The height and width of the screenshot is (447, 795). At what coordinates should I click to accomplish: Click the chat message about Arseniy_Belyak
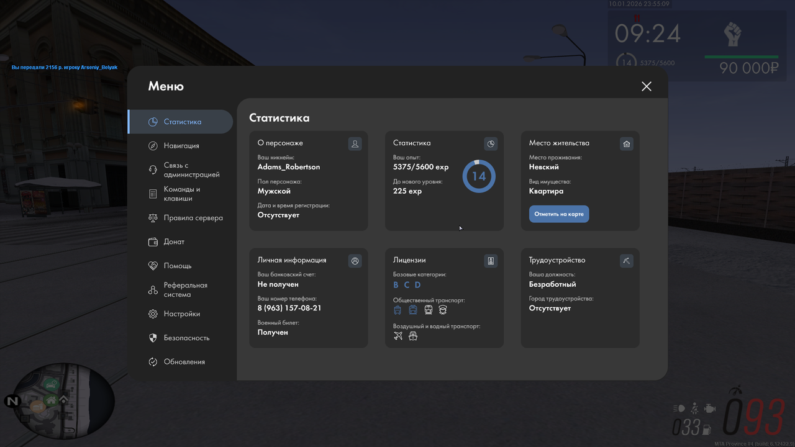65,67
